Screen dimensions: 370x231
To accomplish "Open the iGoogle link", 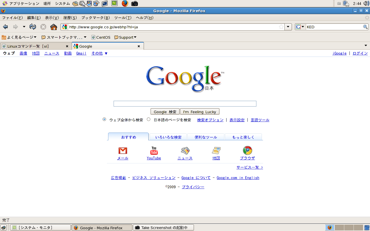I will pos(340,53).
